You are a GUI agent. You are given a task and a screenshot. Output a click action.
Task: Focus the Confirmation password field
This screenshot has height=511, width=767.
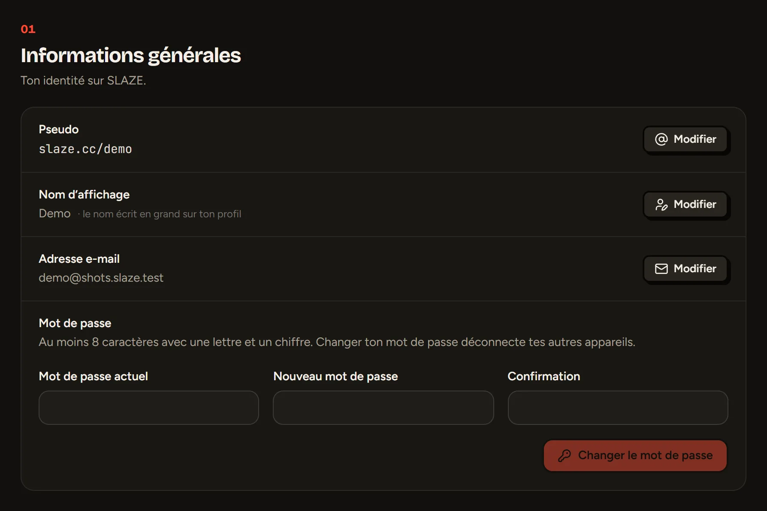click(618, 408)
